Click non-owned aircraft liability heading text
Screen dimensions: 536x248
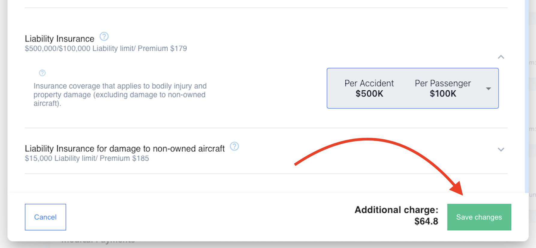tap(125, 149)
